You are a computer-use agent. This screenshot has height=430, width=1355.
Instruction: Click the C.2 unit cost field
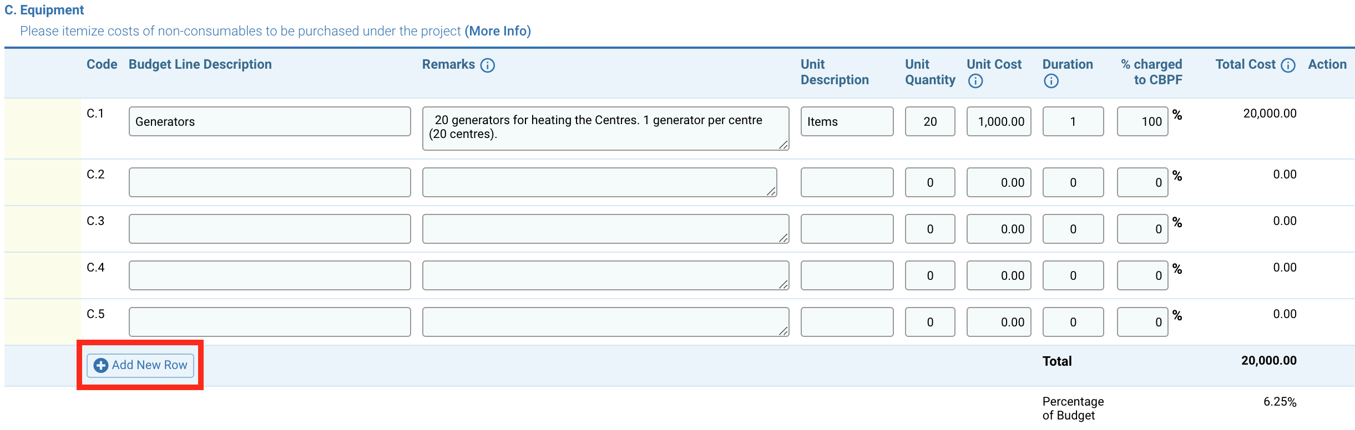click(x=999, y=182)
